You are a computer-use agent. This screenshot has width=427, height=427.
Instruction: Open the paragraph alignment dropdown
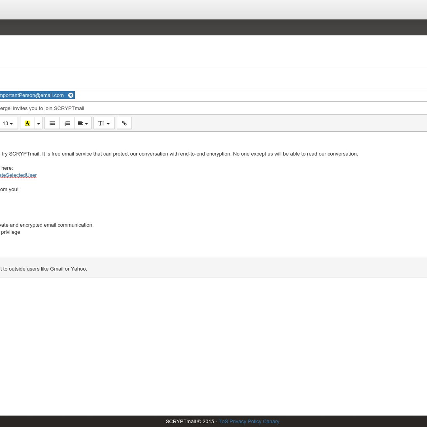83,123
